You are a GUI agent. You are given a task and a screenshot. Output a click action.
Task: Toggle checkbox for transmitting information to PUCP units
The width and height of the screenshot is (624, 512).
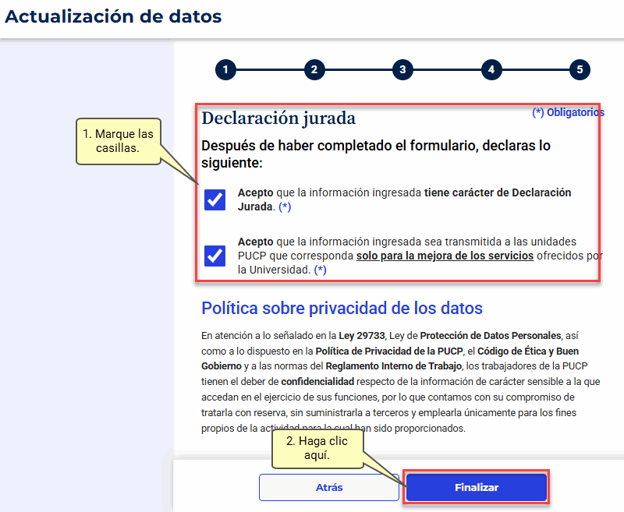click(215, 256)
